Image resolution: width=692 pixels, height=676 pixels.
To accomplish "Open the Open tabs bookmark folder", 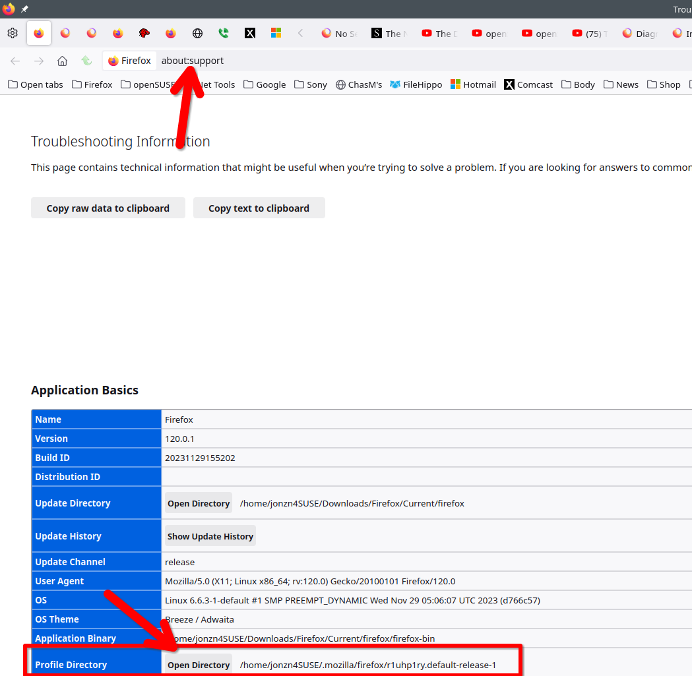I will click(x=35, y=84).
